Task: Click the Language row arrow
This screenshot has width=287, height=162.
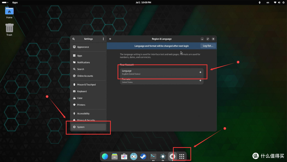Action: [200, 72]
